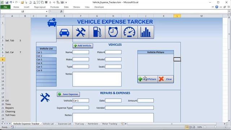Screen dimensions: 231x130
Task: Click the vertical scrollbar thumb
Action: click(229, 34)
